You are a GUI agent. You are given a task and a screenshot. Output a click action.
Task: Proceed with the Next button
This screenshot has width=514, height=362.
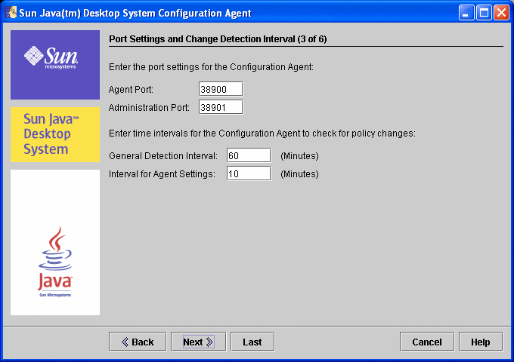point(198,342)
